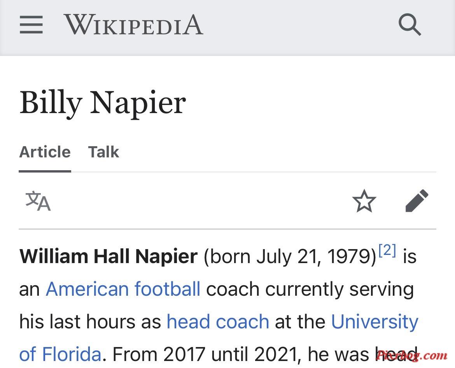Add page to watchlist star

pyautogui.click(x=364, y=201)
